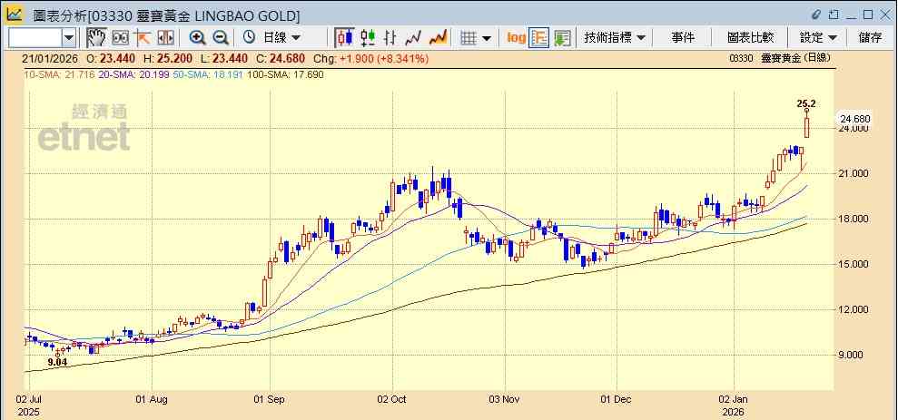Screen dimensions: 898x420
Task: Open 圖表比較 chart comparison
Action: pyautogui.click(x=750, y=38)
